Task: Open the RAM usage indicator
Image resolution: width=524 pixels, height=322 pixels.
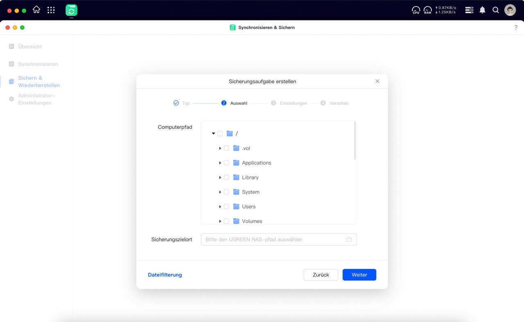Action: tap(428, 10)
